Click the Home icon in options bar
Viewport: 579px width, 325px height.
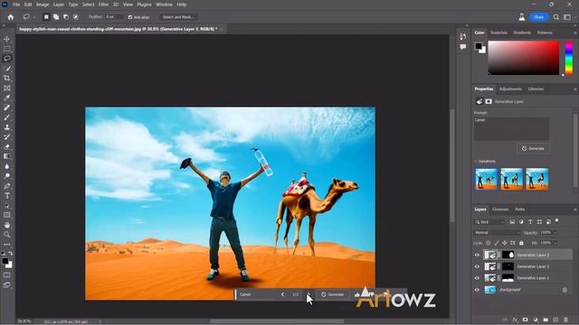10,17
